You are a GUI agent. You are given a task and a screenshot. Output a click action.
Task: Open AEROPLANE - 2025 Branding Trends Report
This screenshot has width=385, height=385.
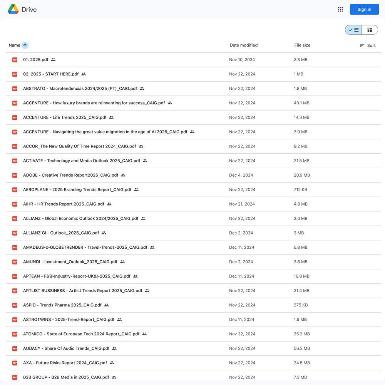(77, 189)
